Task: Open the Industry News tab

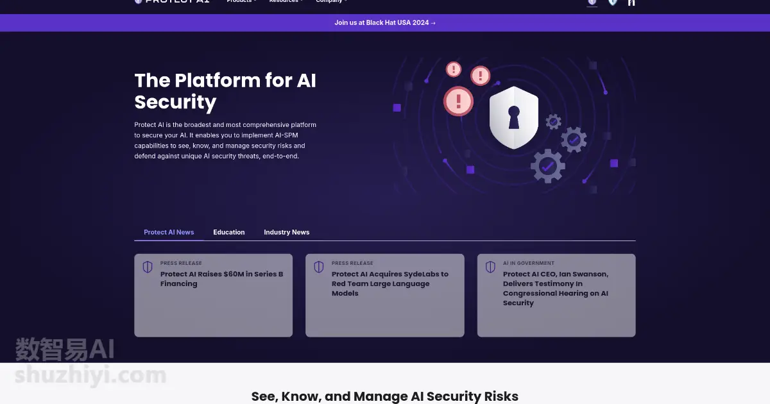Action: point(287,232)
